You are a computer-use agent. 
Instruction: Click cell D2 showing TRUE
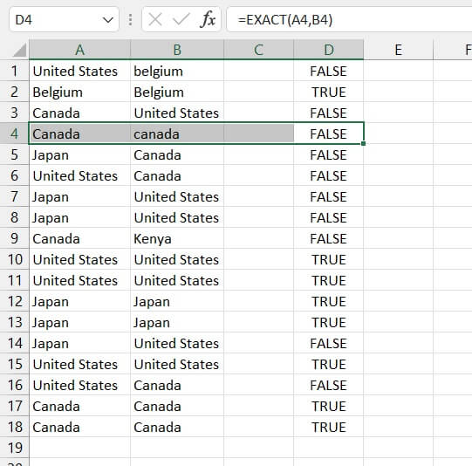(x=329, y=92)
